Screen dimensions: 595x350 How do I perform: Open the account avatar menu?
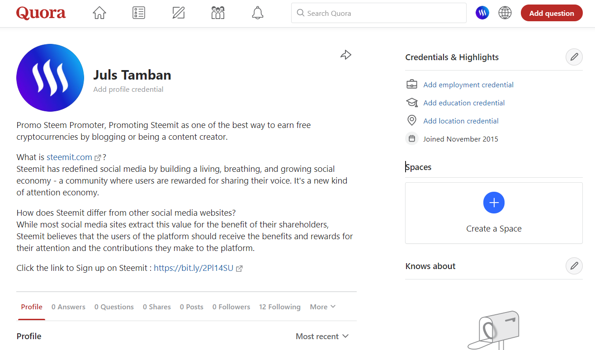pos(482,13)
